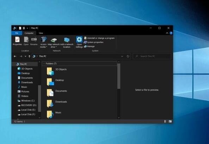Collapse the ribbon with the chevron arrow
Viewport: 209px width, 144px height.
pos(167,33)
